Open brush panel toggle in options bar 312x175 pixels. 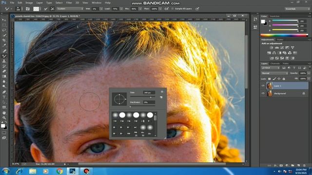point(28,9)
